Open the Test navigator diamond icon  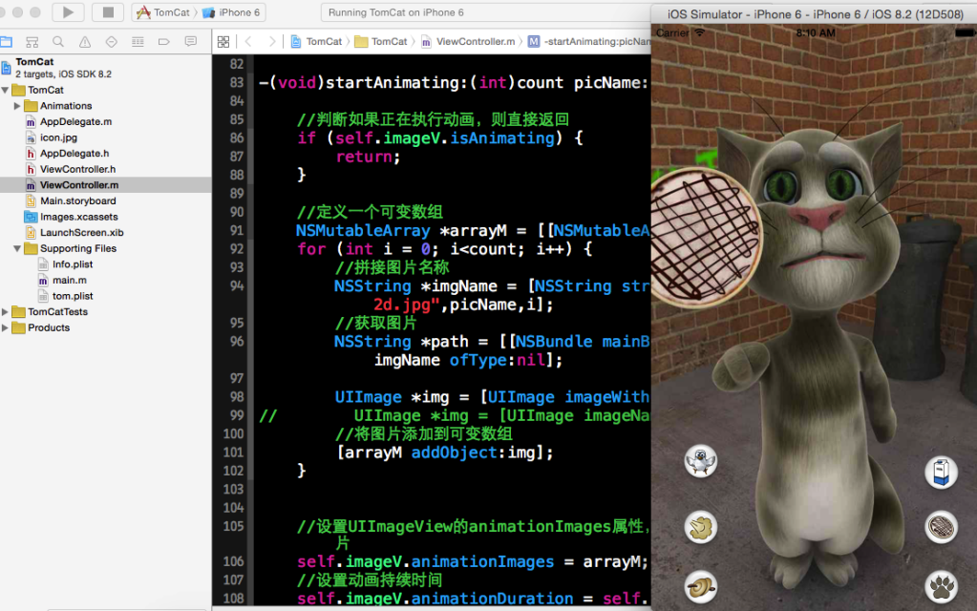click(x=111, y=42)
